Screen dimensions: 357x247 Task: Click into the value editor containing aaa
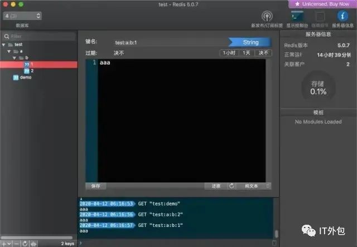point(182,121)
